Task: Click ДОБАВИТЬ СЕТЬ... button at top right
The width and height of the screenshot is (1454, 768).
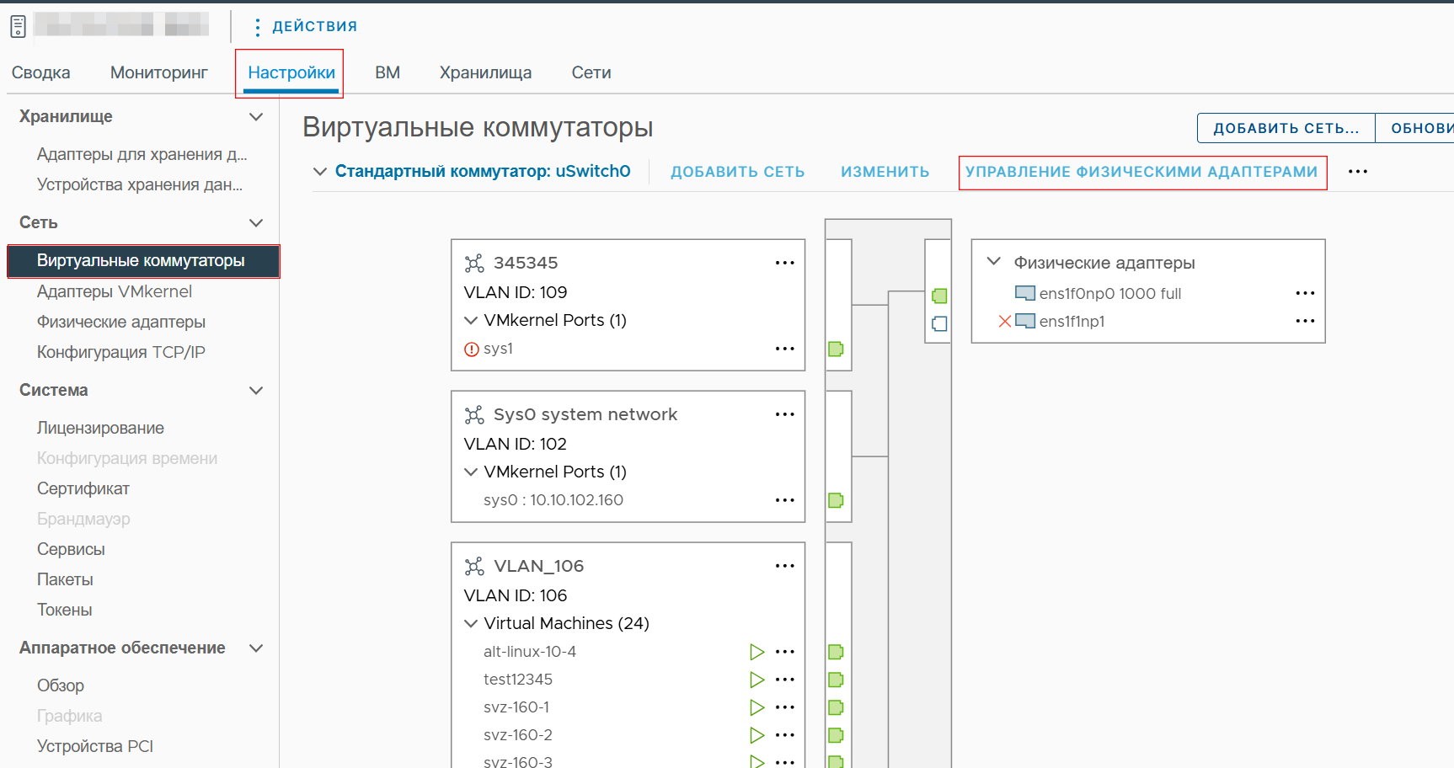Action: pos(1286,128)
